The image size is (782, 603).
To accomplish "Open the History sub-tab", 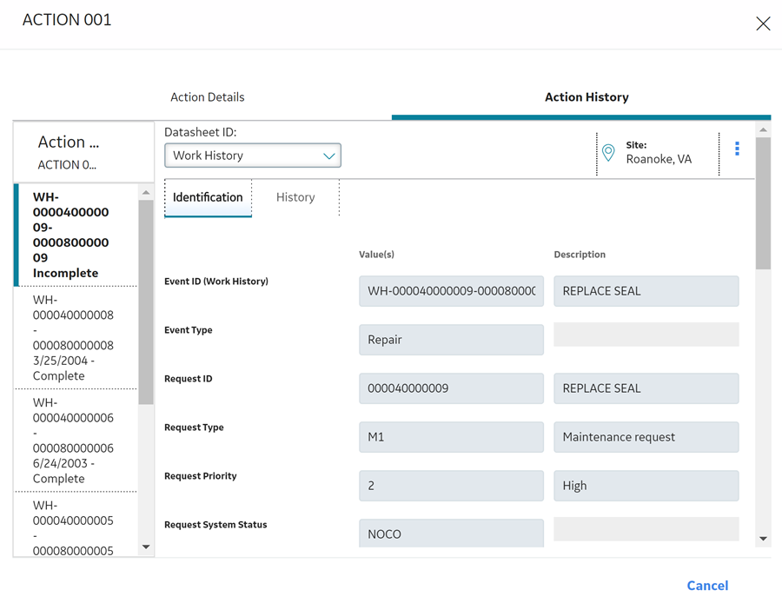I will coord(295,197).
